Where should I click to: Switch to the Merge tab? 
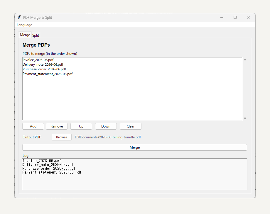[x=25, y=35]
